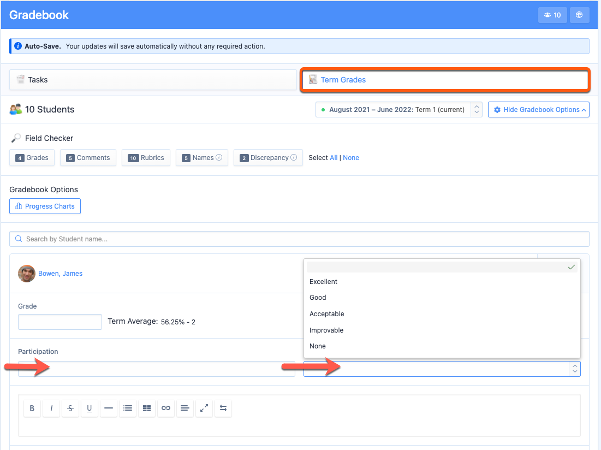Viewport: 601px width, 450px height.
Task: Click the insert link icon
Action: 166,408
